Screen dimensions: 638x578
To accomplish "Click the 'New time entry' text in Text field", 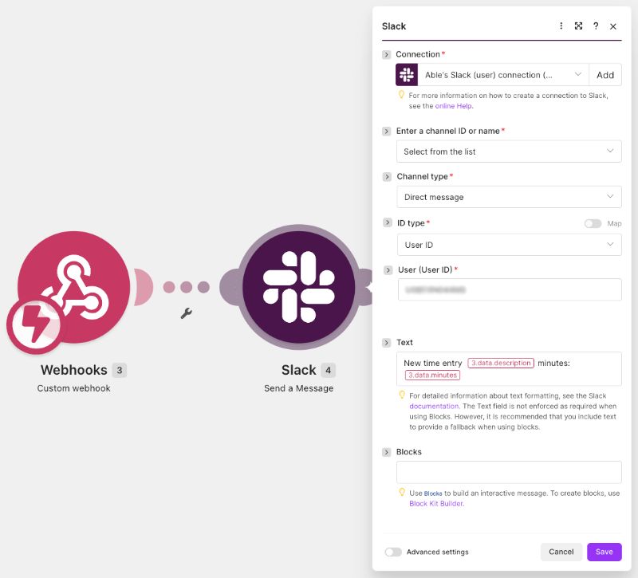I will pos(433,364).
